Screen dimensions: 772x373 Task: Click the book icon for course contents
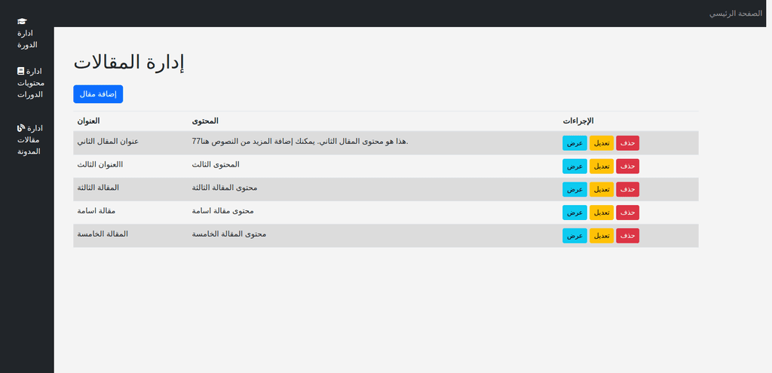point(20,71)
